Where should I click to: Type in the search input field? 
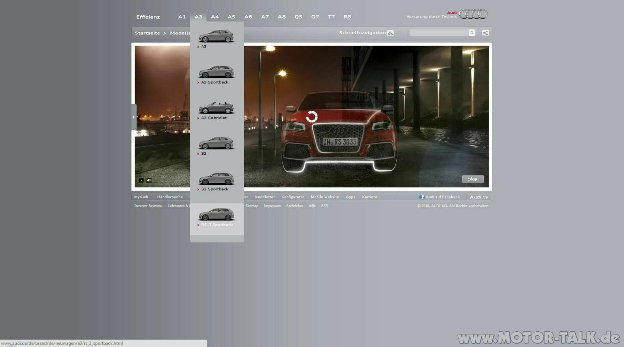pyautogui.click(x=439, y=33)
